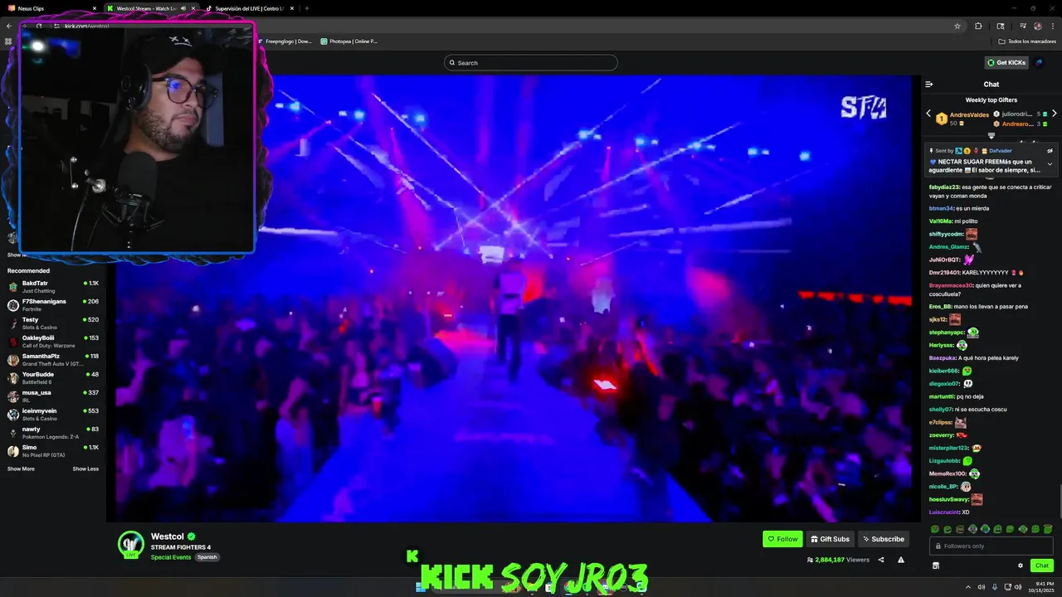Screen dimensions: 1062x597
Task: Mute the Westcol Stream tab via speaker icon
Action: (x=183, y=8)
